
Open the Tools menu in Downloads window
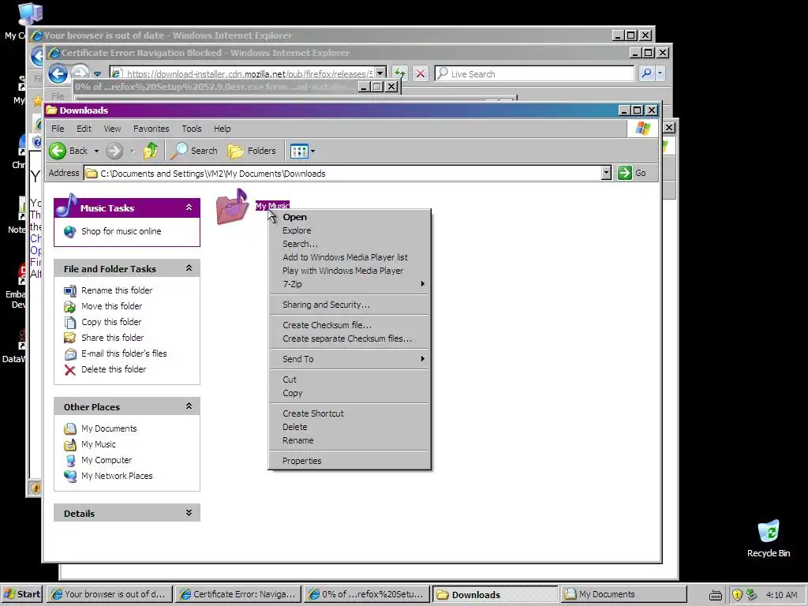[x=191, y=129]
